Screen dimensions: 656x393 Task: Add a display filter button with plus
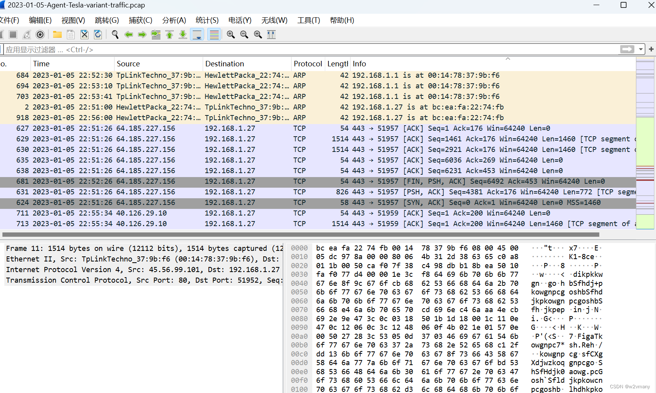click(x=651, y=49)
